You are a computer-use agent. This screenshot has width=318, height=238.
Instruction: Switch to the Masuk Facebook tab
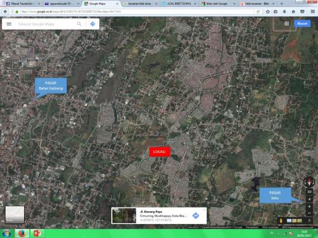[x=21, y=4]
